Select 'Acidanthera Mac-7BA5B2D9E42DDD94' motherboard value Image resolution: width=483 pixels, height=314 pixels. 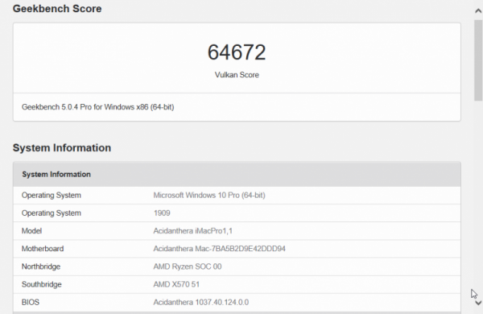[x=219, y=249]
